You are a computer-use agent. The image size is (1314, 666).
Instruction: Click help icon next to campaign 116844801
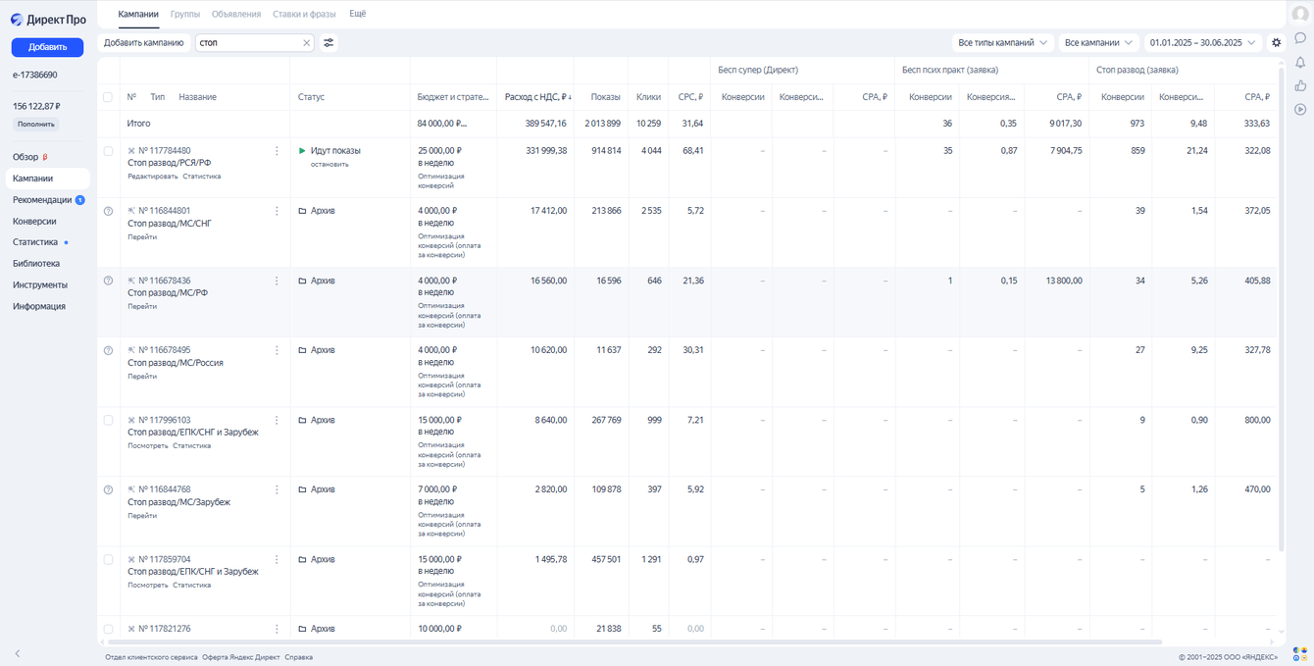tap(108, 211)
